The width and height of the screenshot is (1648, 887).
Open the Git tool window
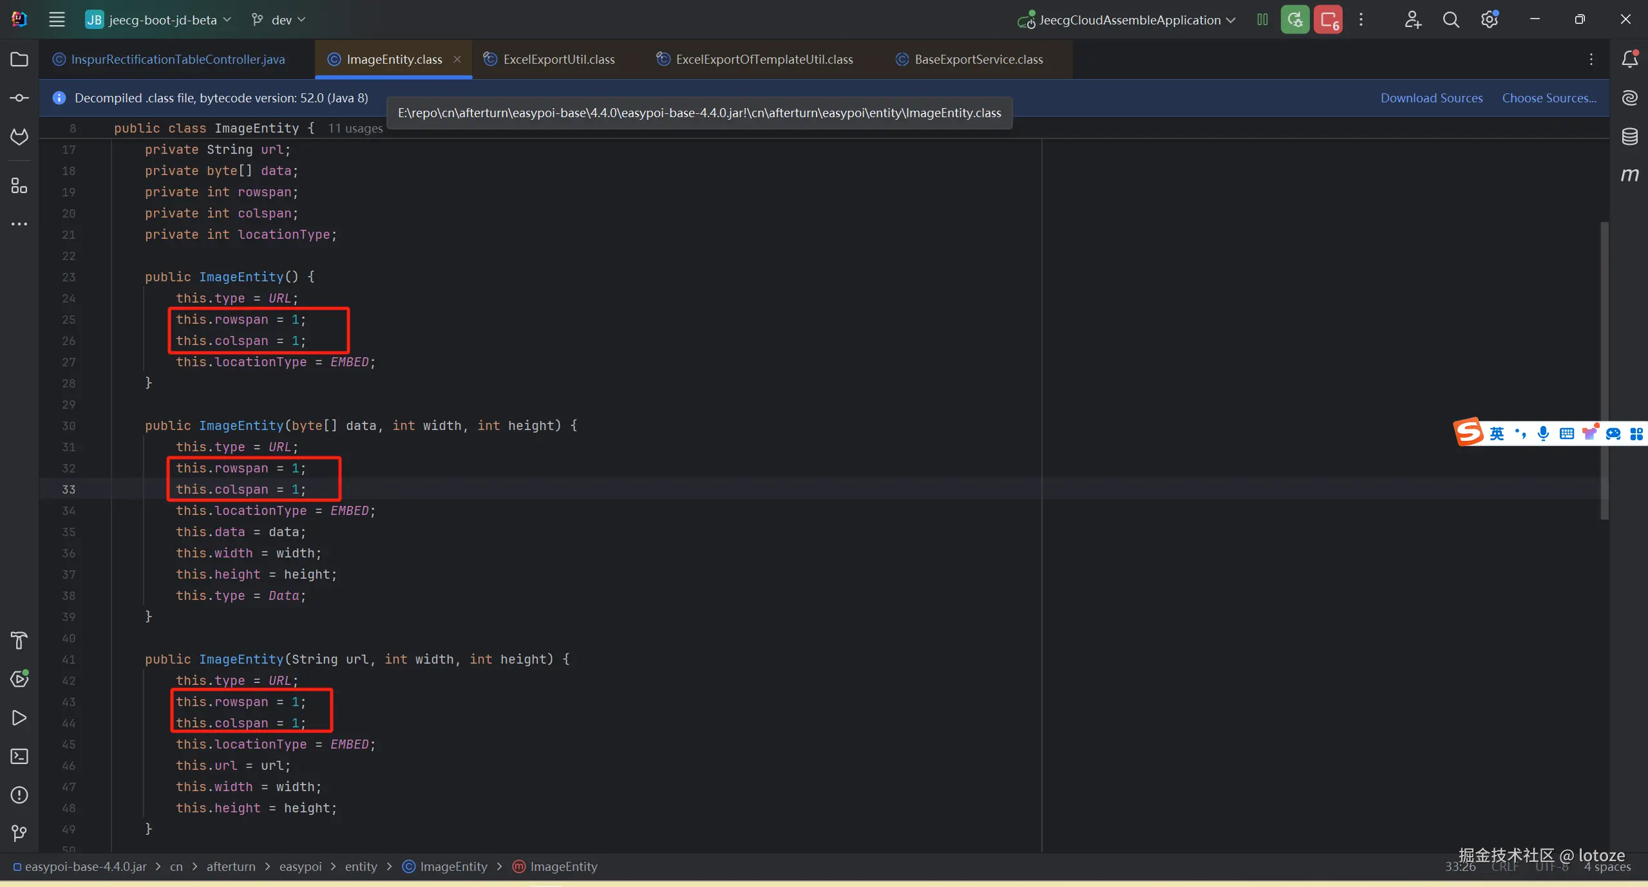coord(19,834)
